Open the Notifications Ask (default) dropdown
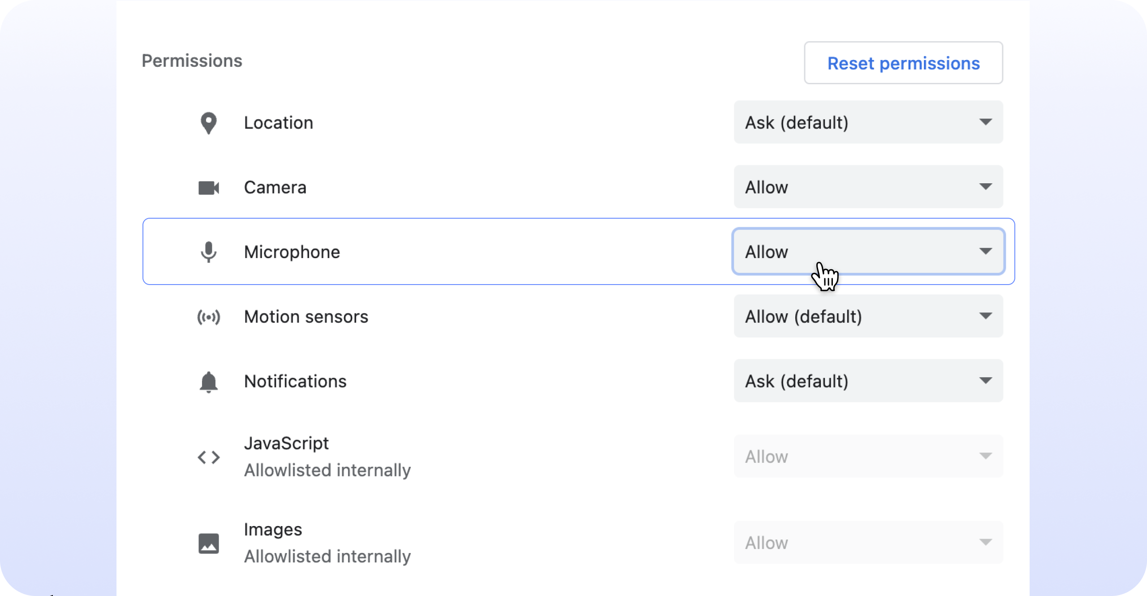The image size is (1147, 596). (868, 381)
